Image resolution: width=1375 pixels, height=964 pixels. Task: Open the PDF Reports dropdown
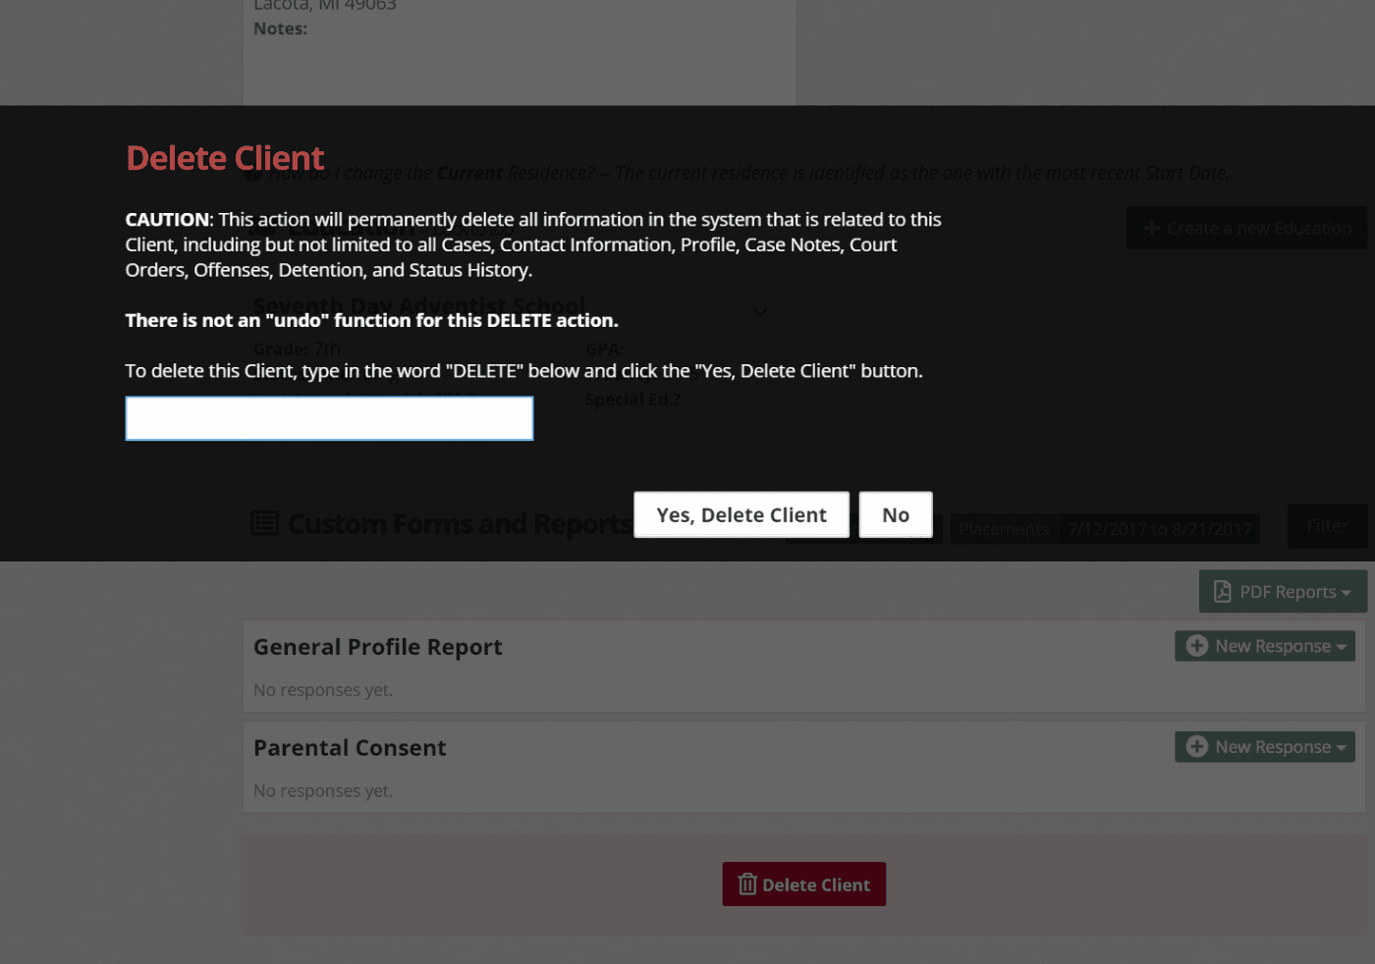(x=1282, y=592)
